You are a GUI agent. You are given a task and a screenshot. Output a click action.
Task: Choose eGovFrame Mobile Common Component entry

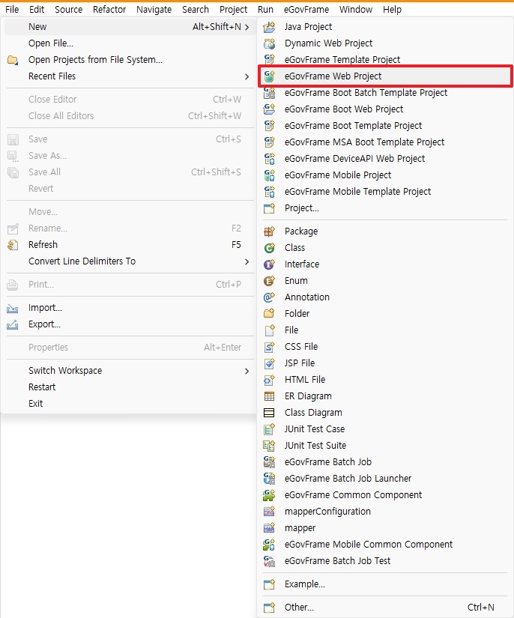coord(385,545)
